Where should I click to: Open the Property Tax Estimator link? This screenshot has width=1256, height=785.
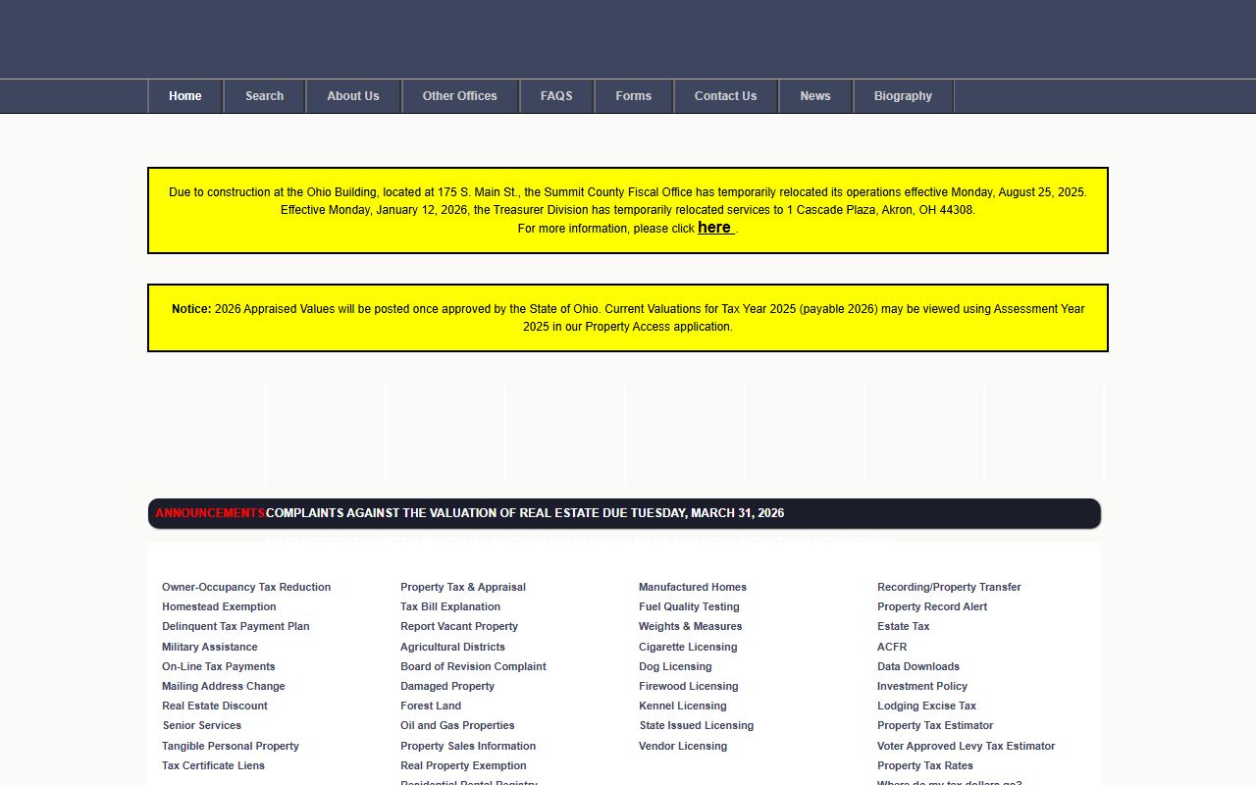point(934,725)
